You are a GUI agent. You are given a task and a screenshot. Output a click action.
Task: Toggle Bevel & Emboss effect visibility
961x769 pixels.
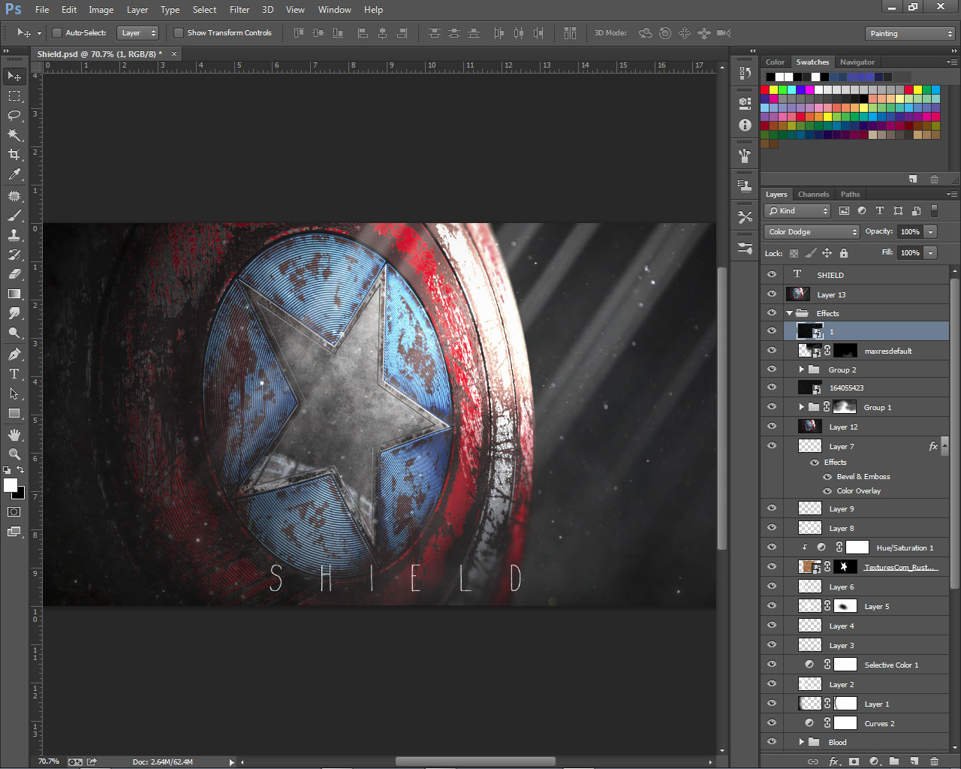[827, 477]
